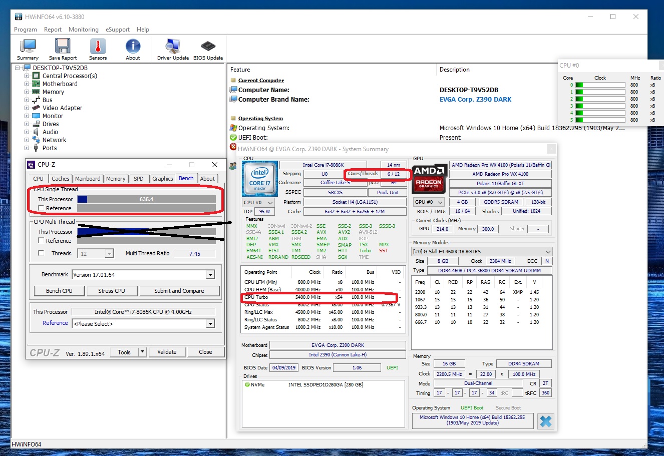Screen dimensions: 664x456
Task: Open EVGA Corp. Z390 DARK link
Action: (x=476, y=100)
